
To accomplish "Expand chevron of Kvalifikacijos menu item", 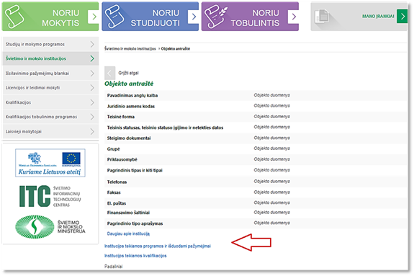I will tap(92, 102).
